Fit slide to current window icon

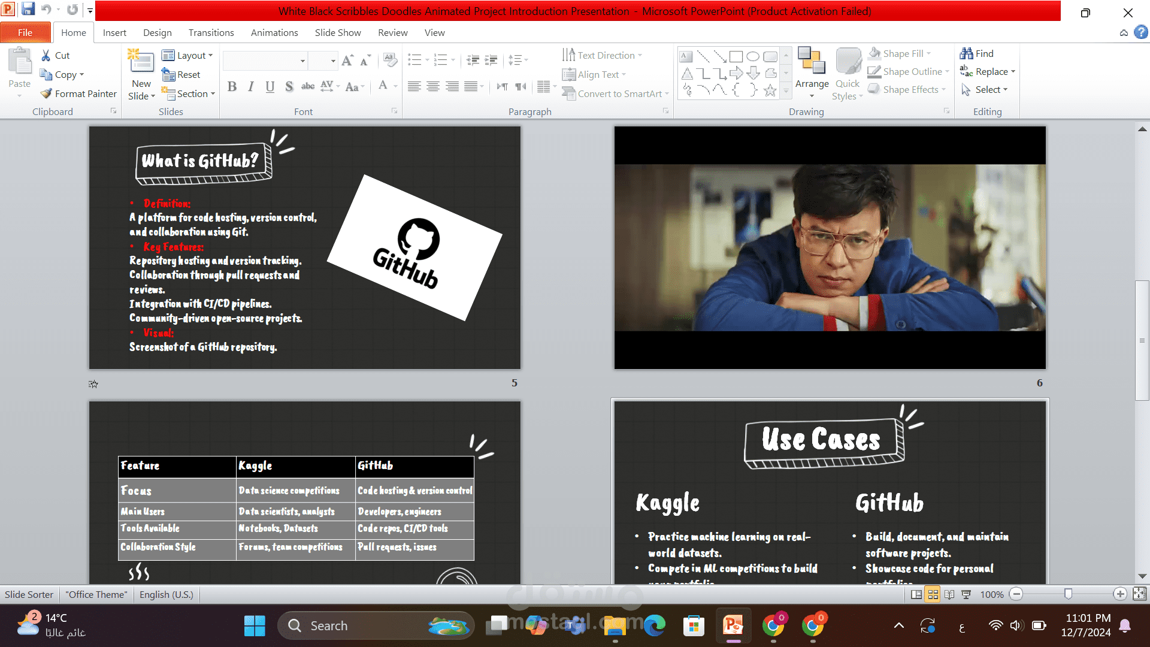[x=1140, y=594]
